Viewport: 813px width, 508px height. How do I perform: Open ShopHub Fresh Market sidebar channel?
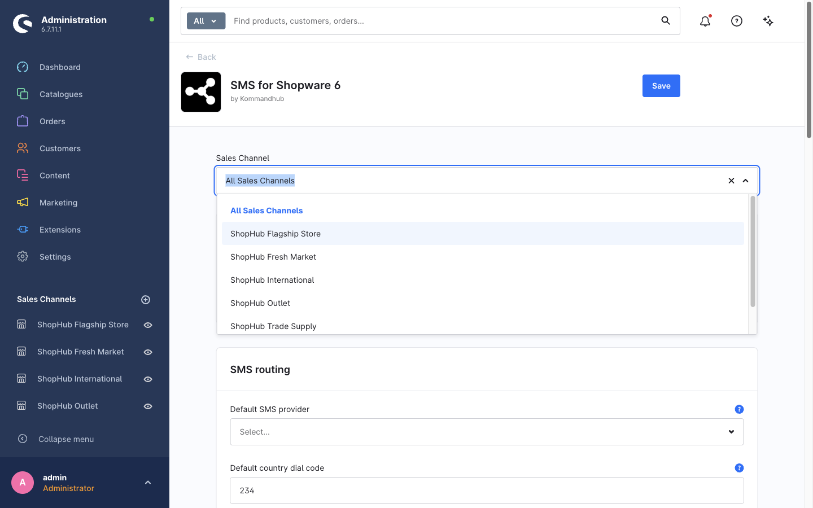point(81,352)
